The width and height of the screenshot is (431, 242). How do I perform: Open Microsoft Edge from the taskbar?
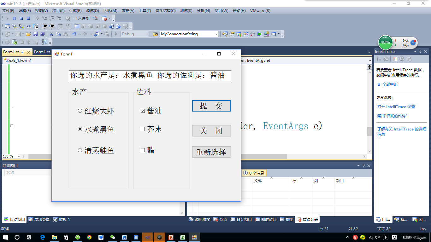coord(42,237)
